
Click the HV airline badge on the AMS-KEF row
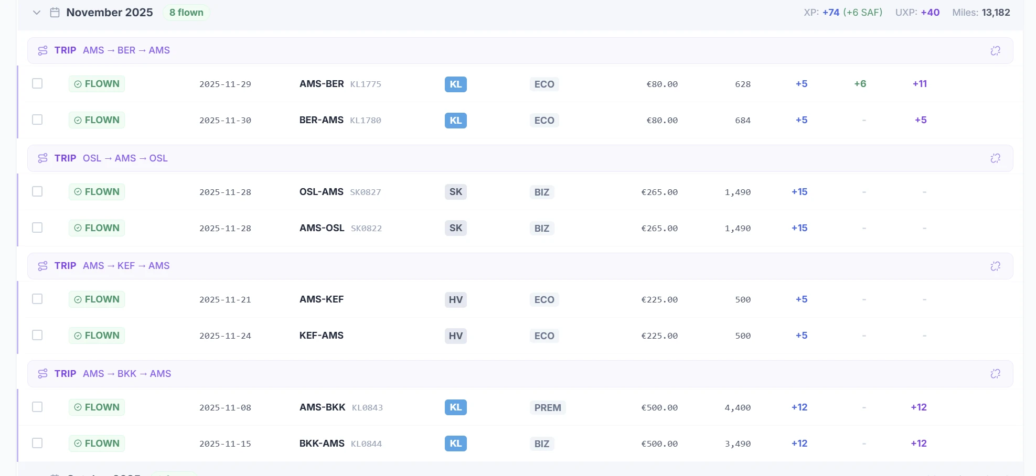tap(455, 299)
